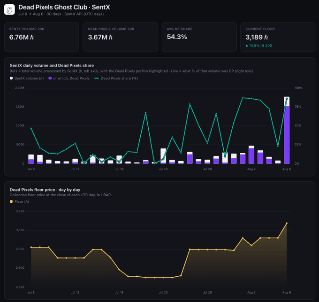Click 'Dead Pixels floor price · day by day' heading
This screenshot has width=319, height=302.
click(x=45, y=190)
